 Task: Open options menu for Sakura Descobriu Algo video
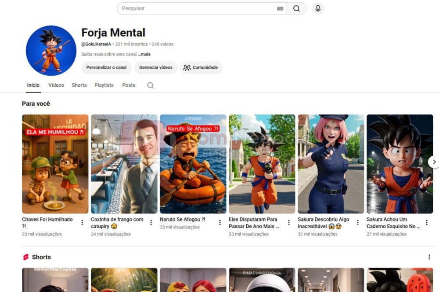(x=357, y=222)
